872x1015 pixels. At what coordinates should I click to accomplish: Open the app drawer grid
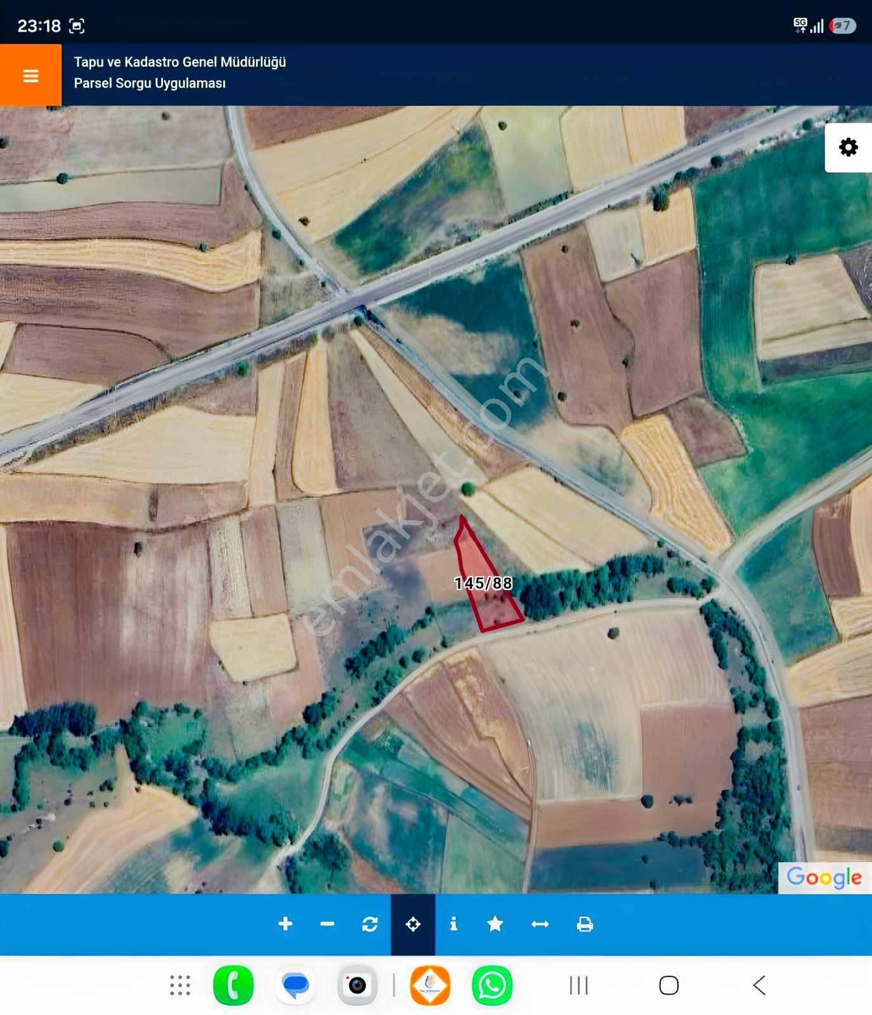(180, 985)
